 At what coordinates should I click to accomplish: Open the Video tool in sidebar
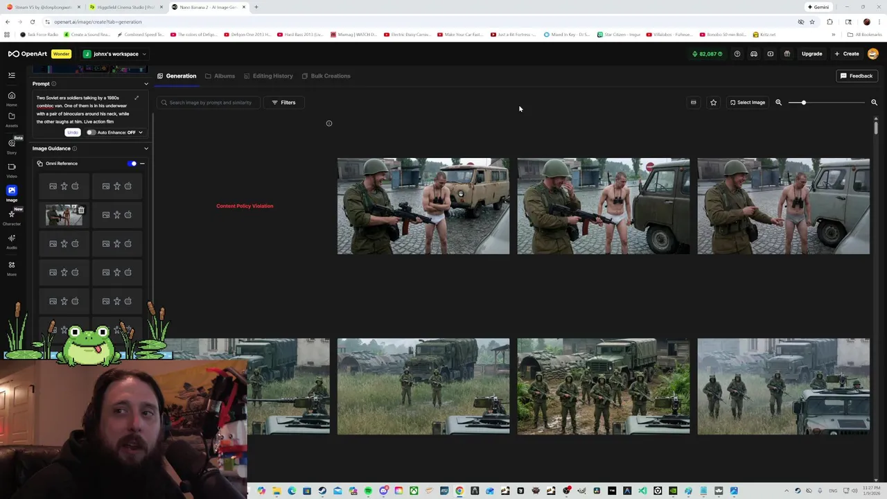pyautogui.click(x=12, y=170)
